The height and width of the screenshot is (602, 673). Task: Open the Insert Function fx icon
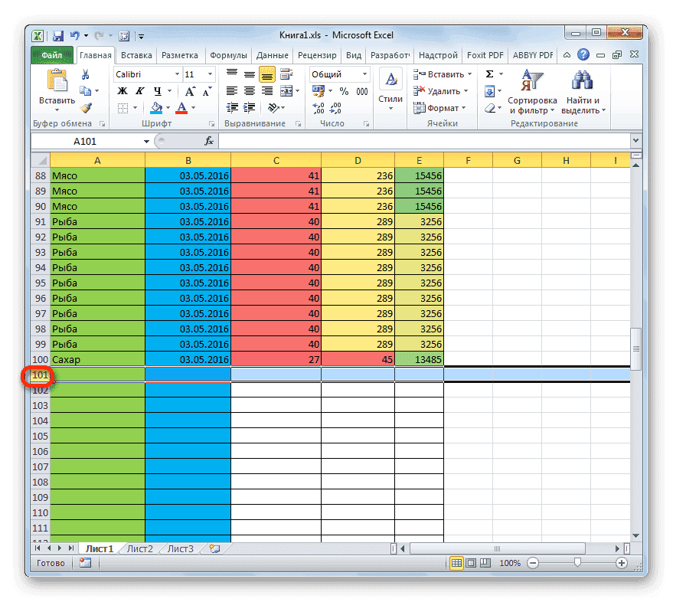click(x=210, y=141)
